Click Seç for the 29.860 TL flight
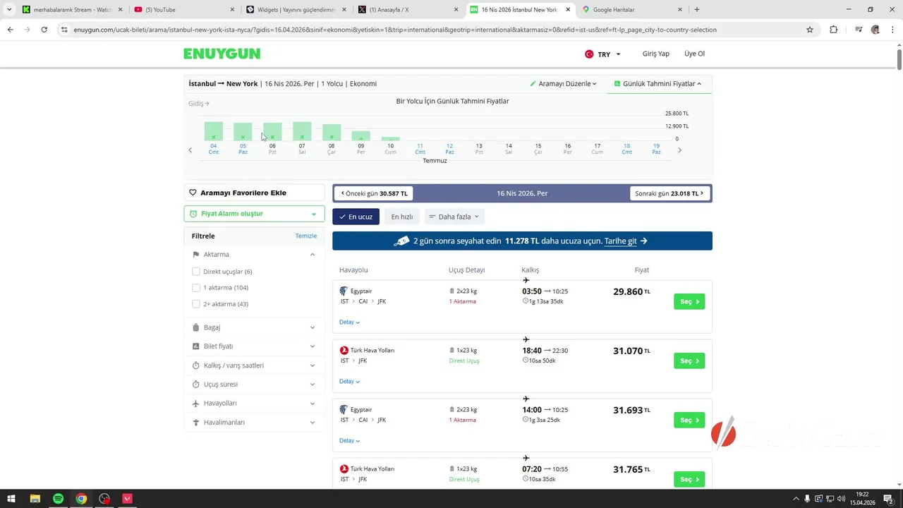 click(x=689, y=302)
